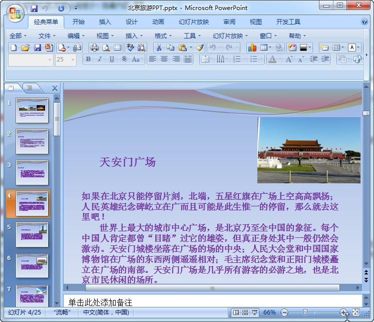Toggle Bold formatting

click(x=88, y=59)
